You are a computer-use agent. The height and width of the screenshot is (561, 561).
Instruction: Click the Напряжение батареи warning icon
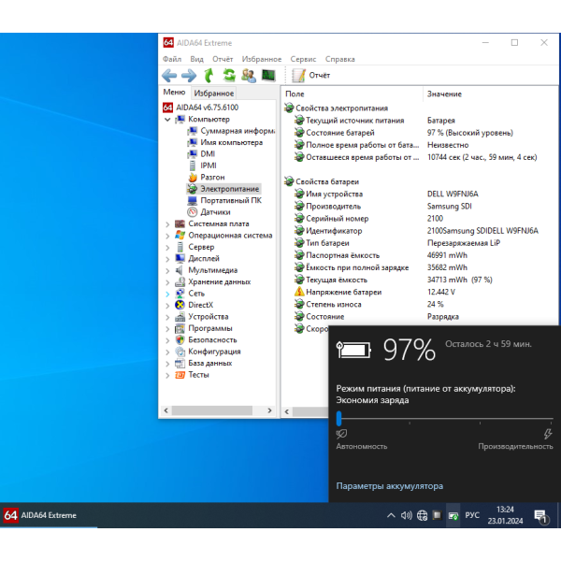tap(299, 292)
